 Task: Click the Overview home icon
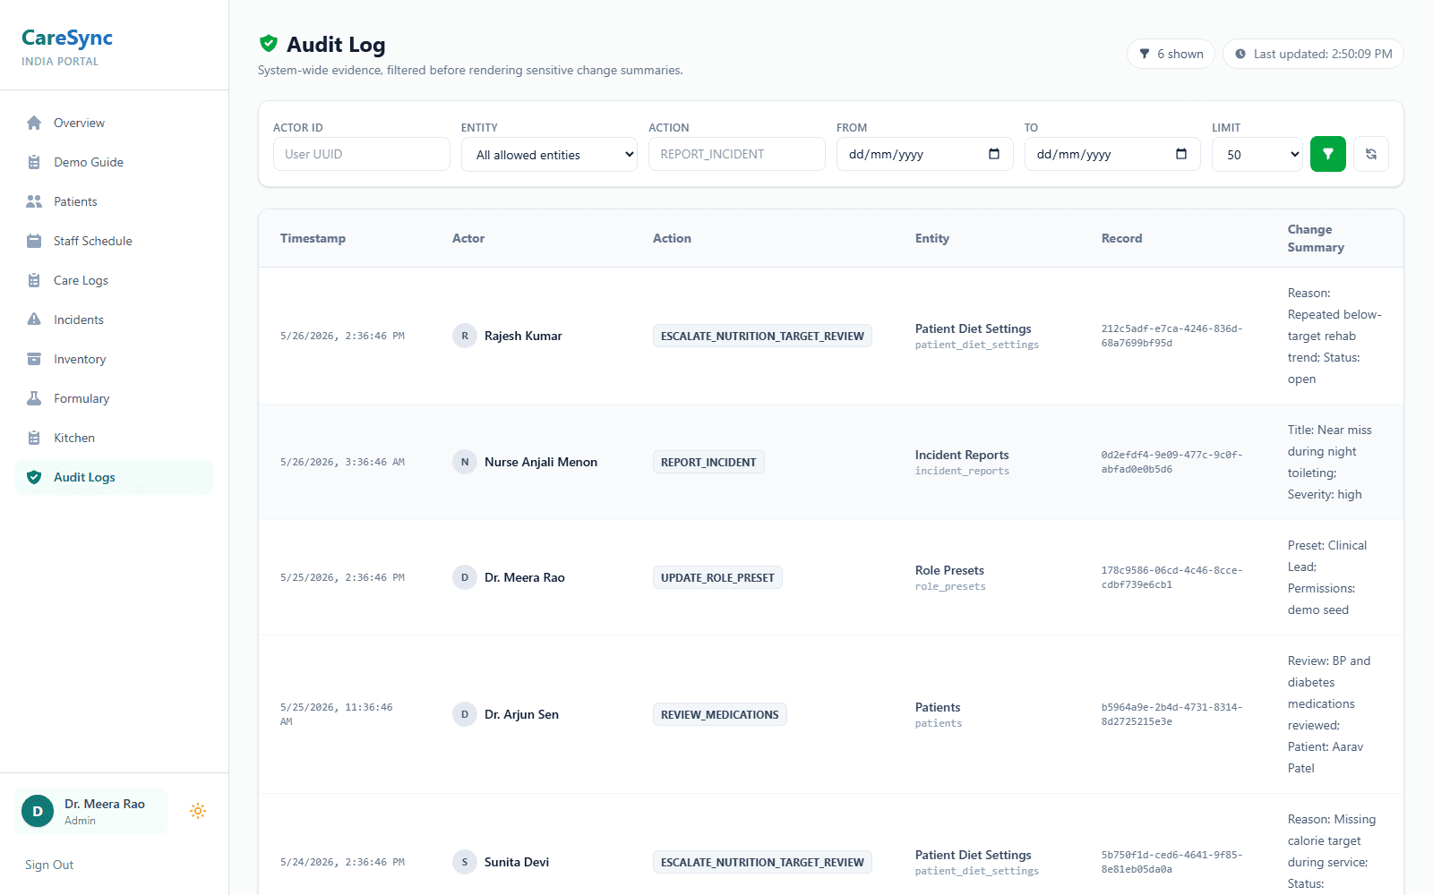click(34, 123)
